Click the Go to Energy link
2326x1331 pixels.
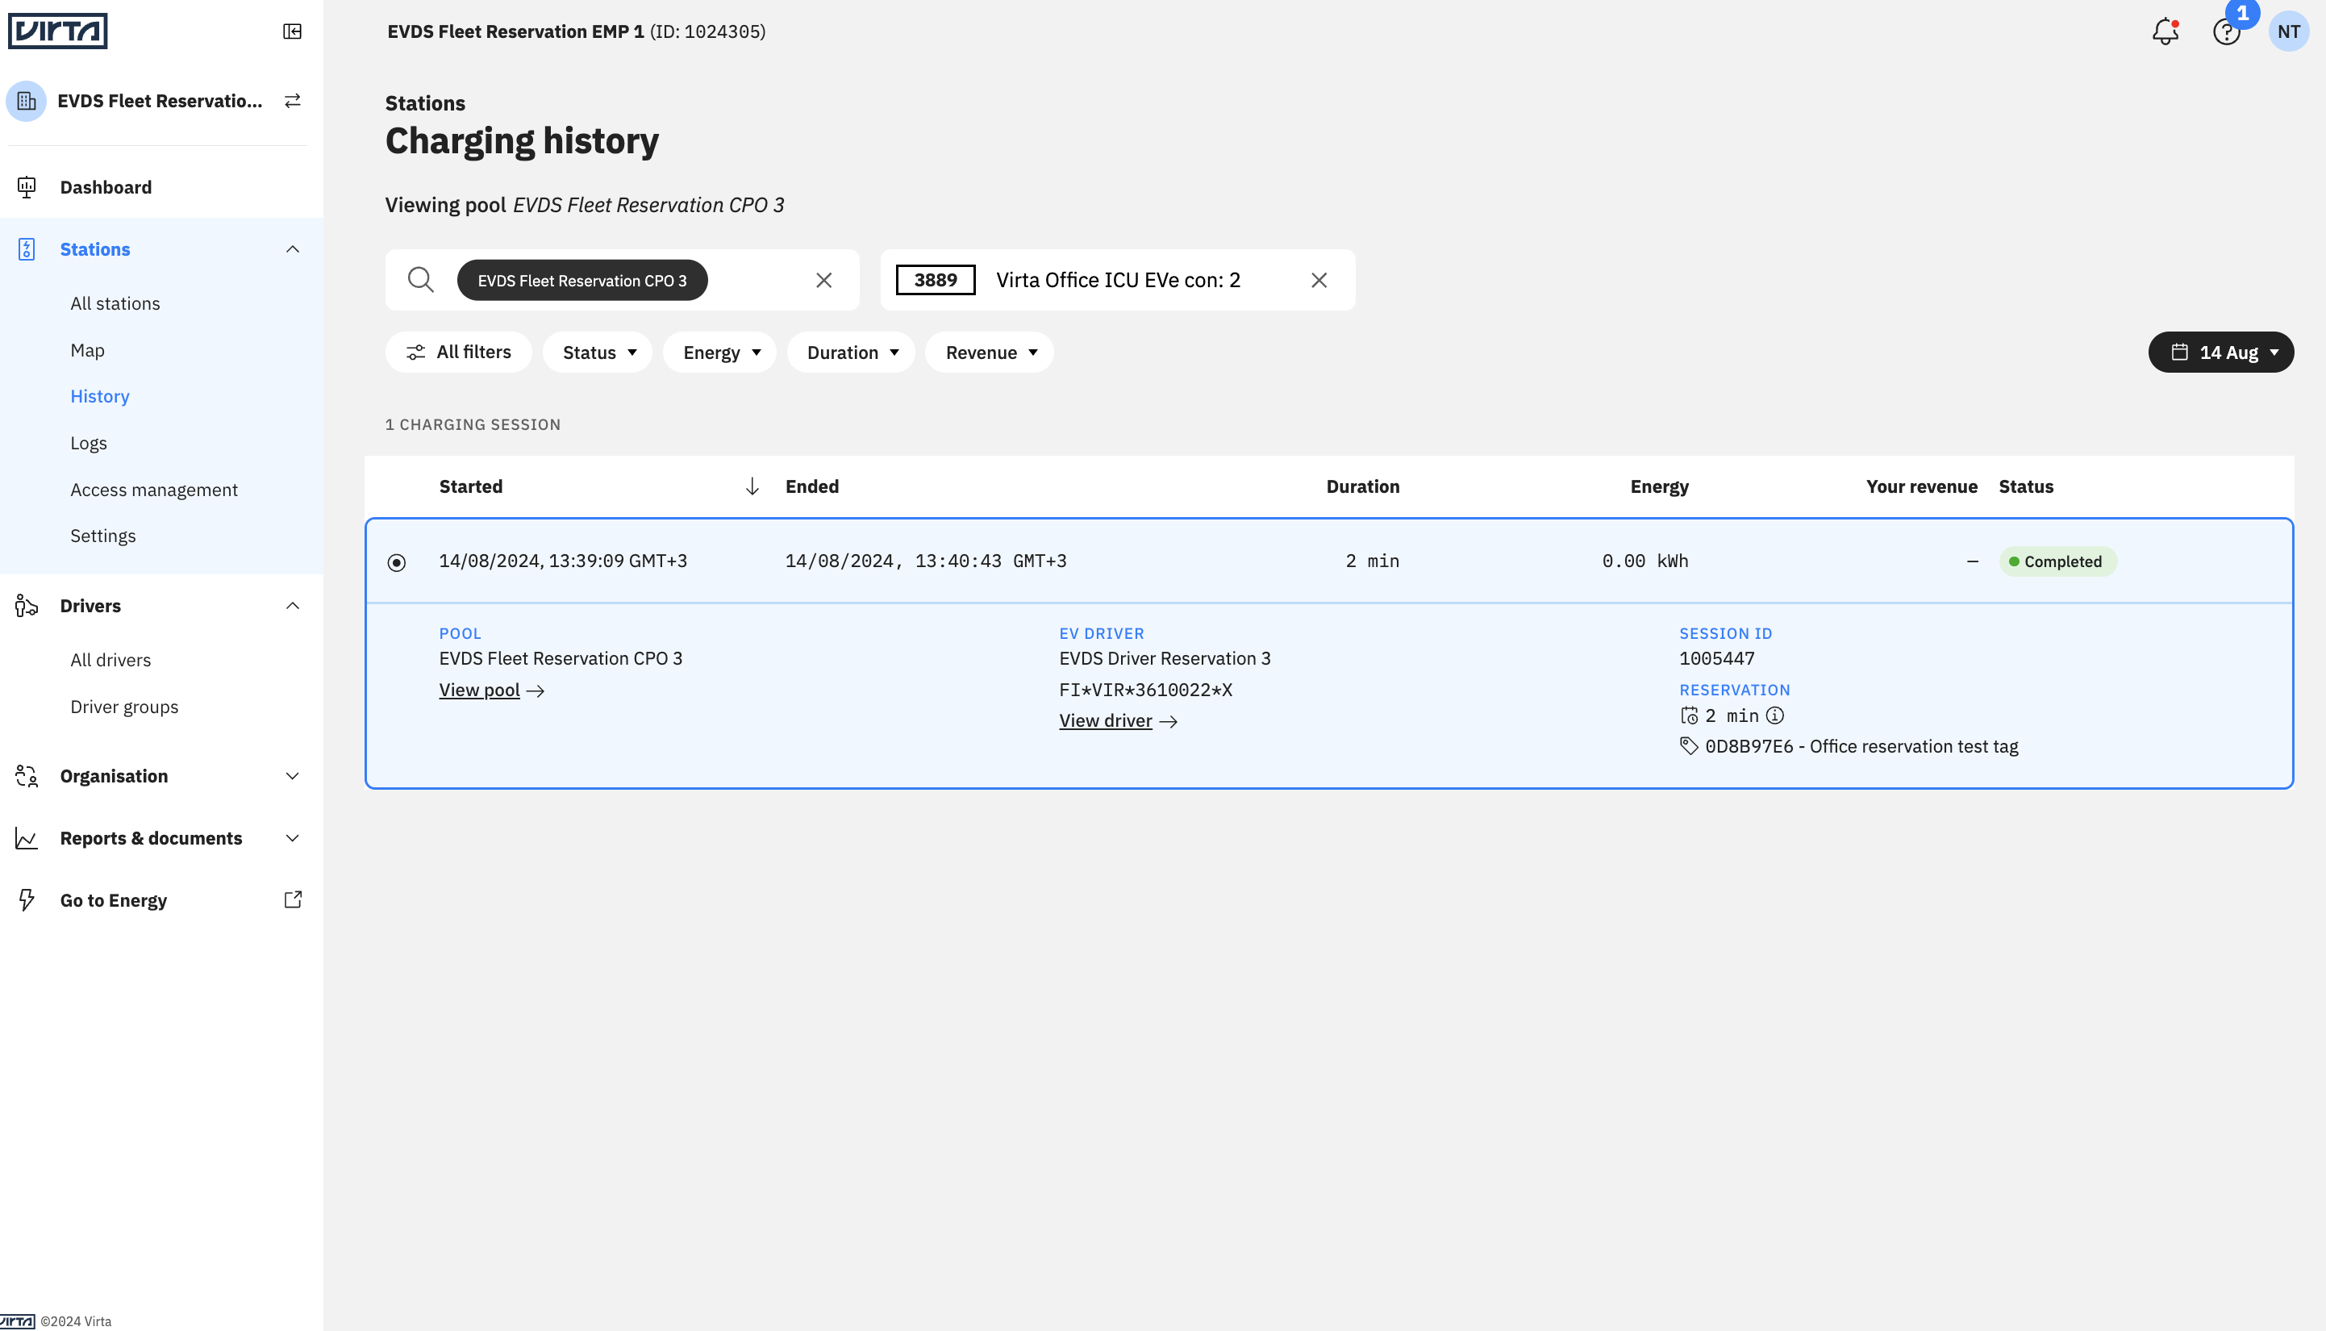click(x=114, y=900)
